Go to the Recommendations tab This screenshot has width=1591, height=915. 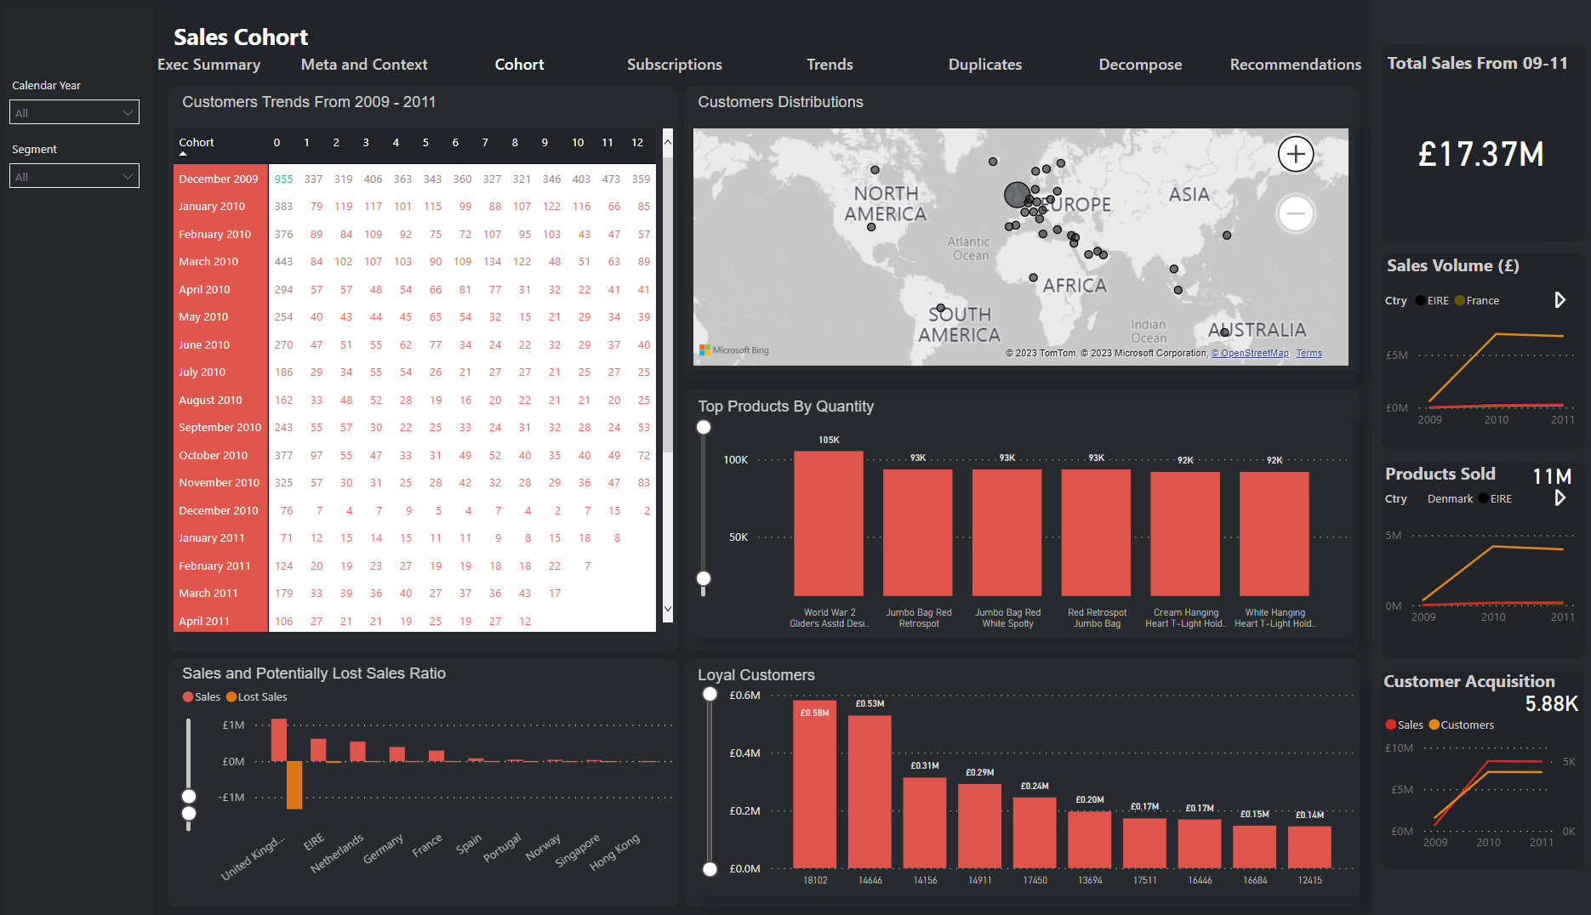(1295, 65)
